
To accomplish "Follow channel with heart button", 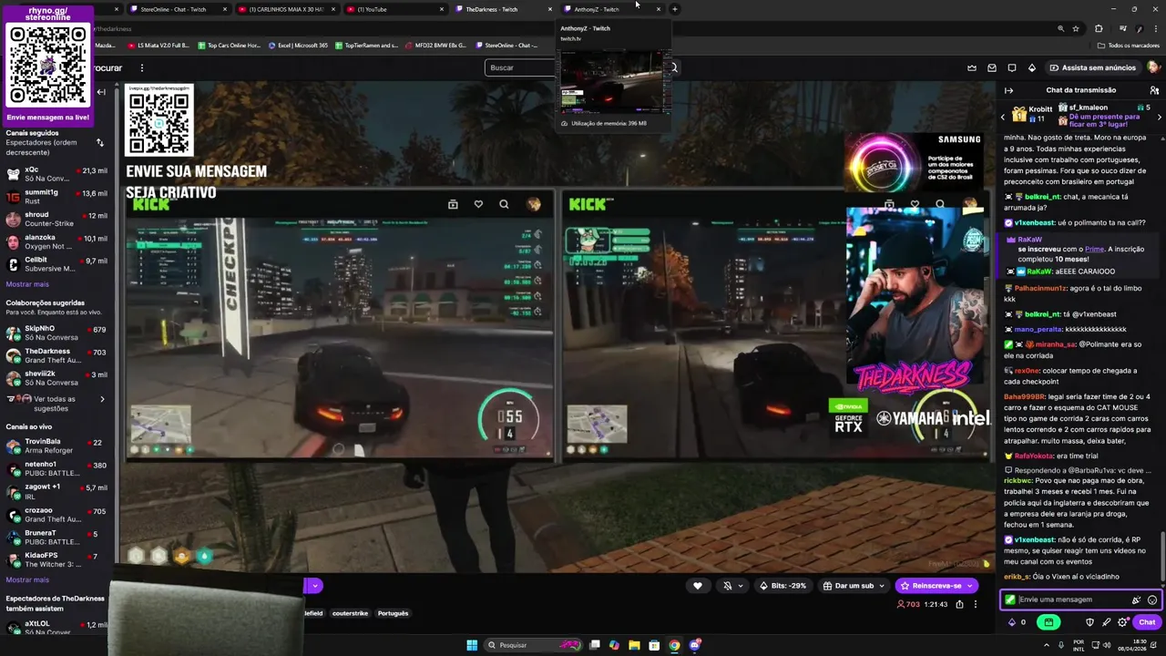I will (698, 586).
